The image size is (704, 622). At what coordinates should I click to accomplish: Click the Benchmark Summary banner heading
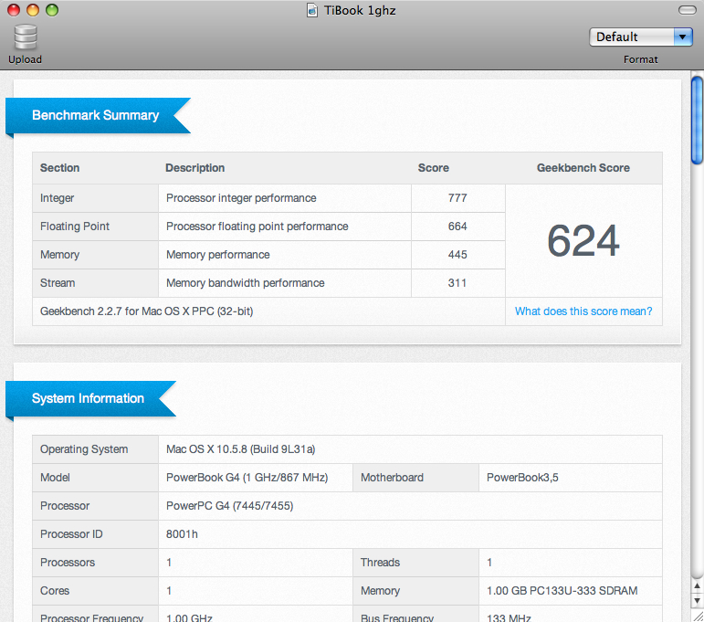pyautogui.click(x=95, y=115)
